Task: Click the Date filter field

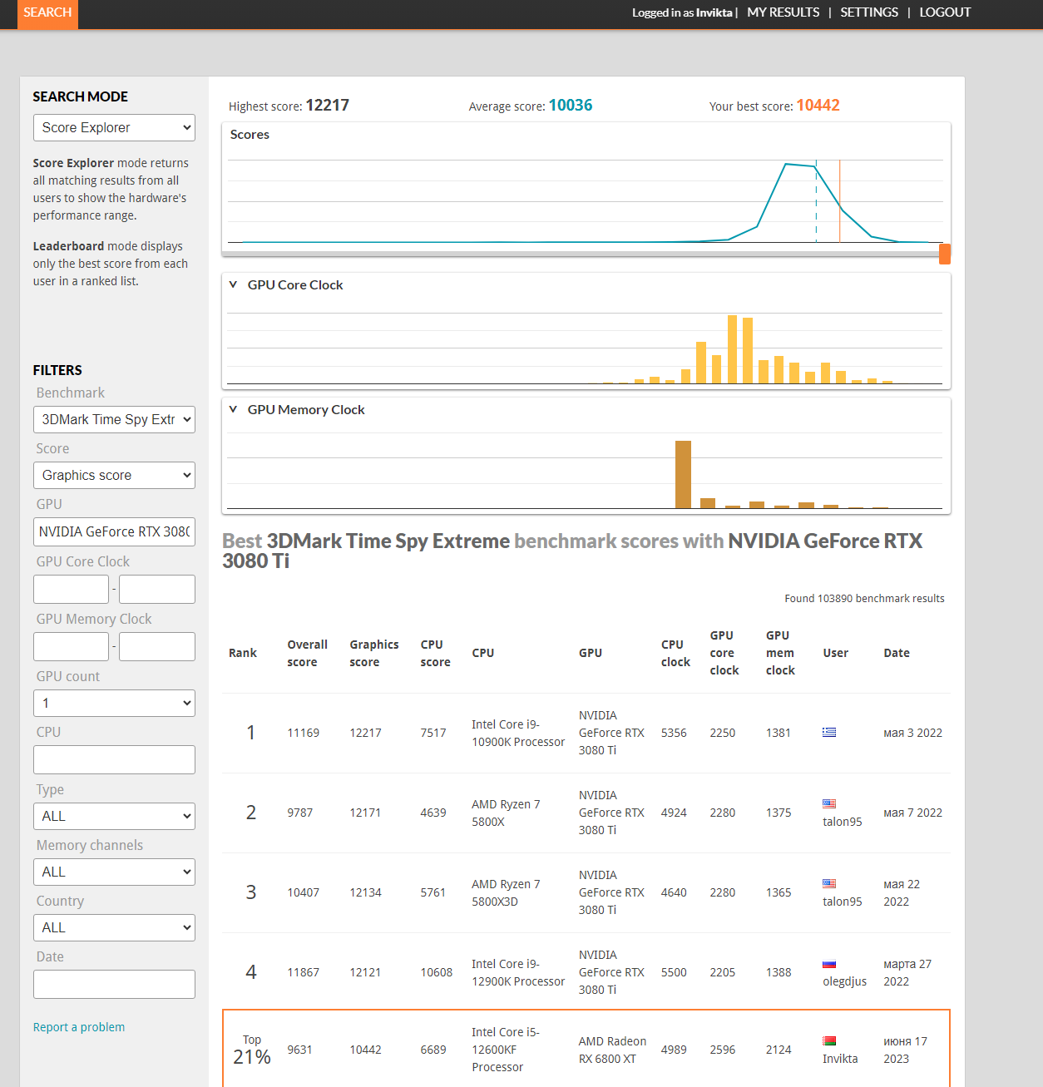Action: (114, 984)
